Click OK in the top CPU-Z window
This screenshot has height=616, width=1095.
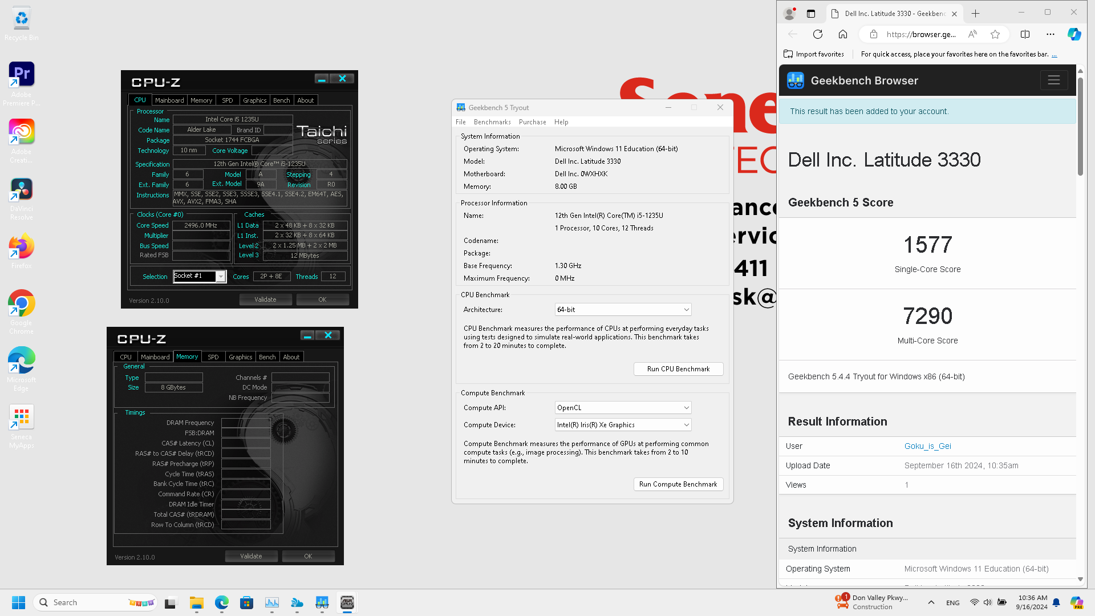(322, 299)
